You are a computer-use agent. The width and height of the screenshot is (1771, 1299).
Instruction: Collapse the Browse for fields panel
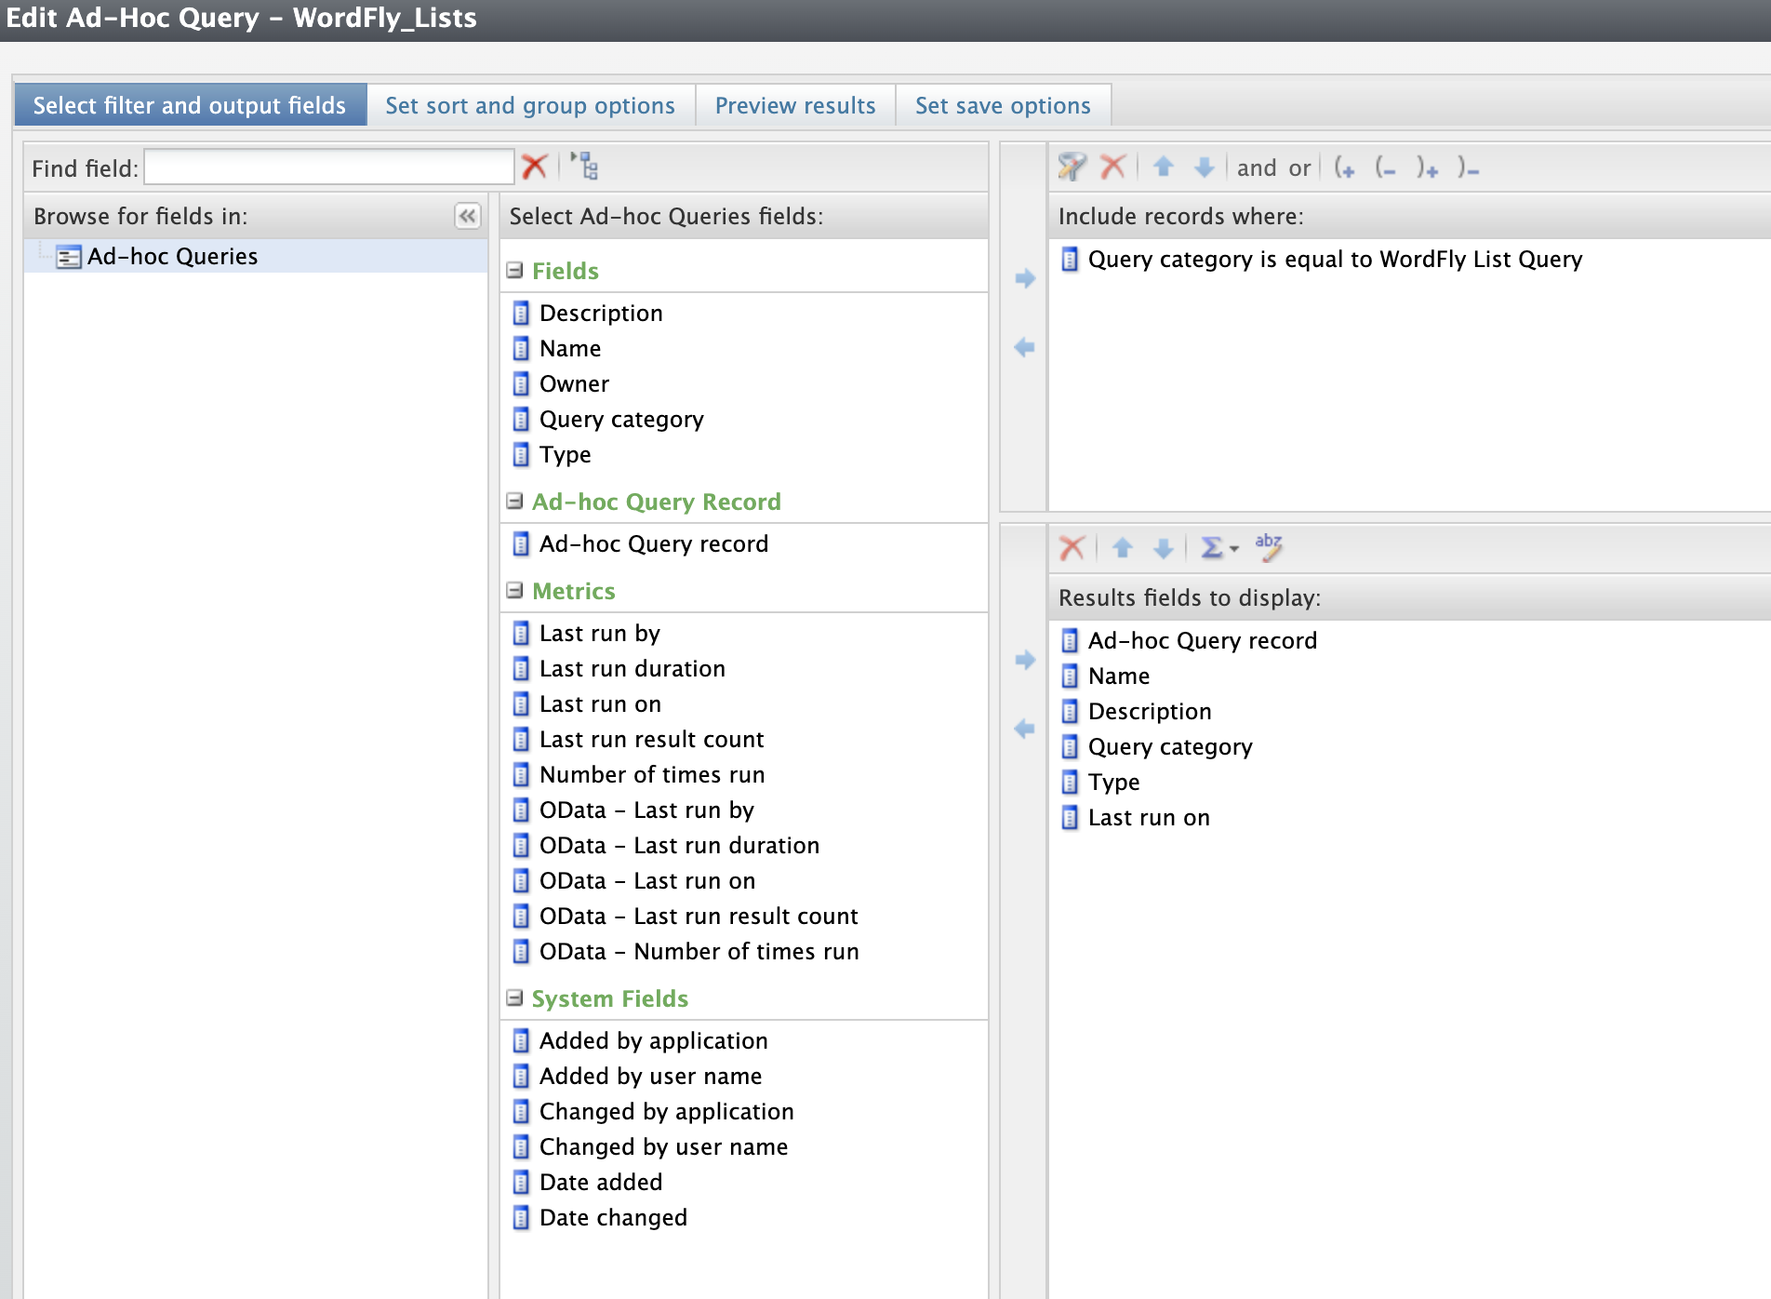pyautogui.click(x=467, y=216)
